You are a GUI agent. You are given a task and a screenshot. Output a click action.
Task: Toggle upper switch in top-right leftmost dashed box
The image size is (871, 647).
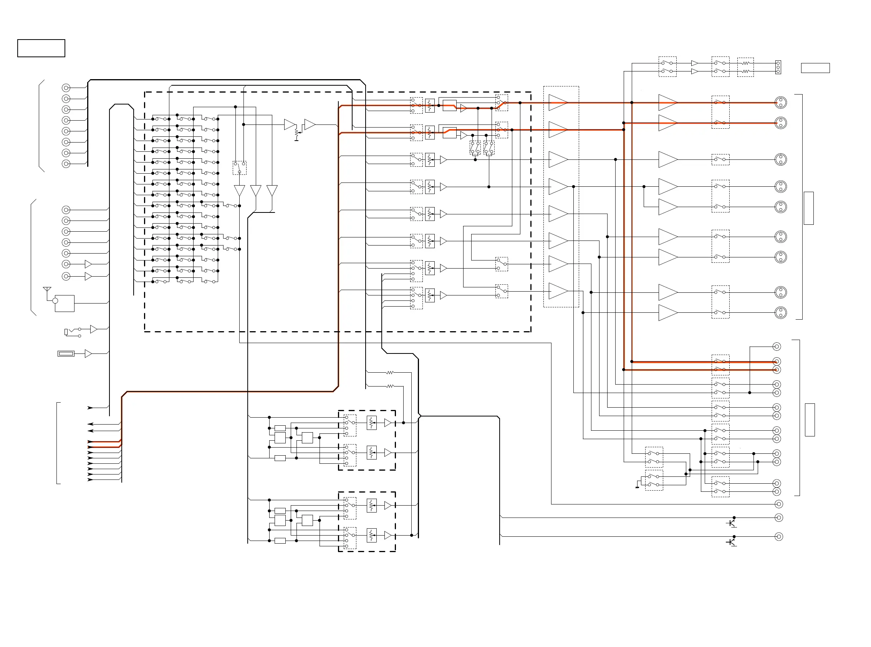pyautogui.click(x=667, y=63)
